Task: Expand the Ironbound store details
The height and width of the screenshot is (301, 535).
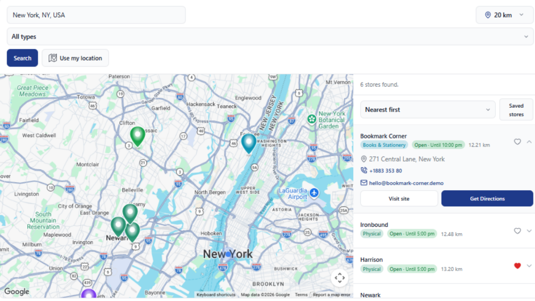Action: coord(529,230)
